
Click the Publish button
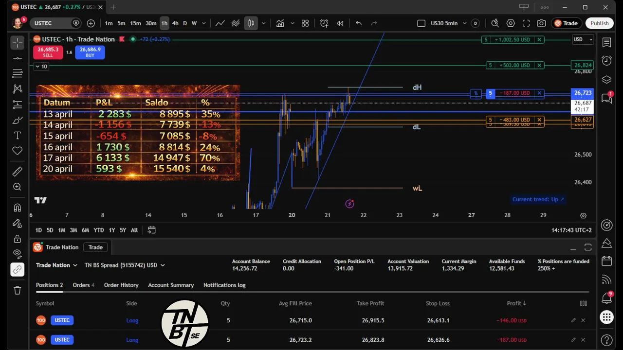(x=599, y=23)
